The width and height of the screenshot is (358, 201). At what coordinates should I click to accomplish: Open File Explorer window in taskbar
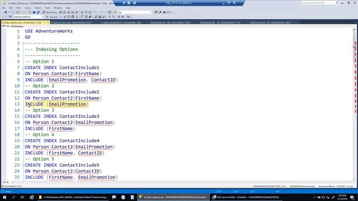(73, 197)
